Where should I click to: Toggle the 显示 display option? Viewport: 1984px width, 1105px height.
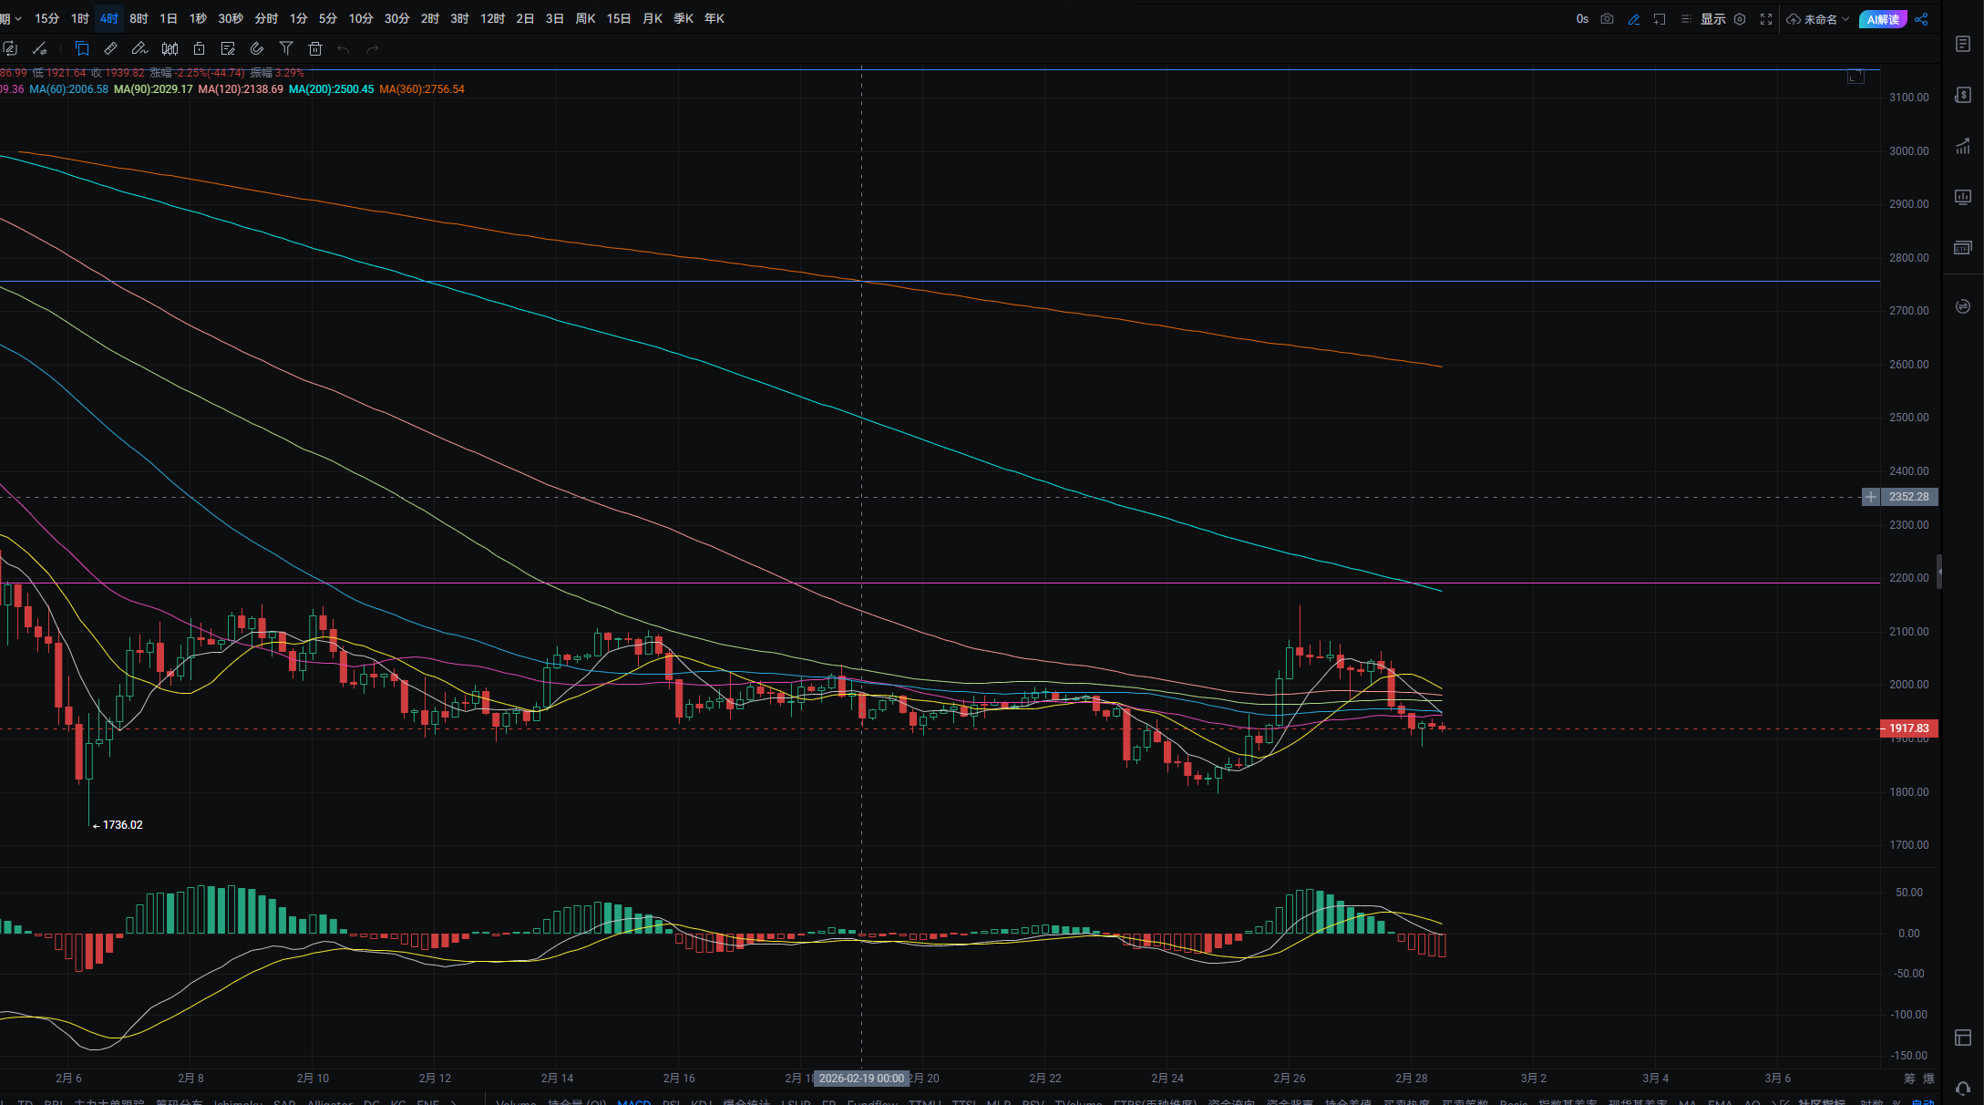[x=1712, y=19]
